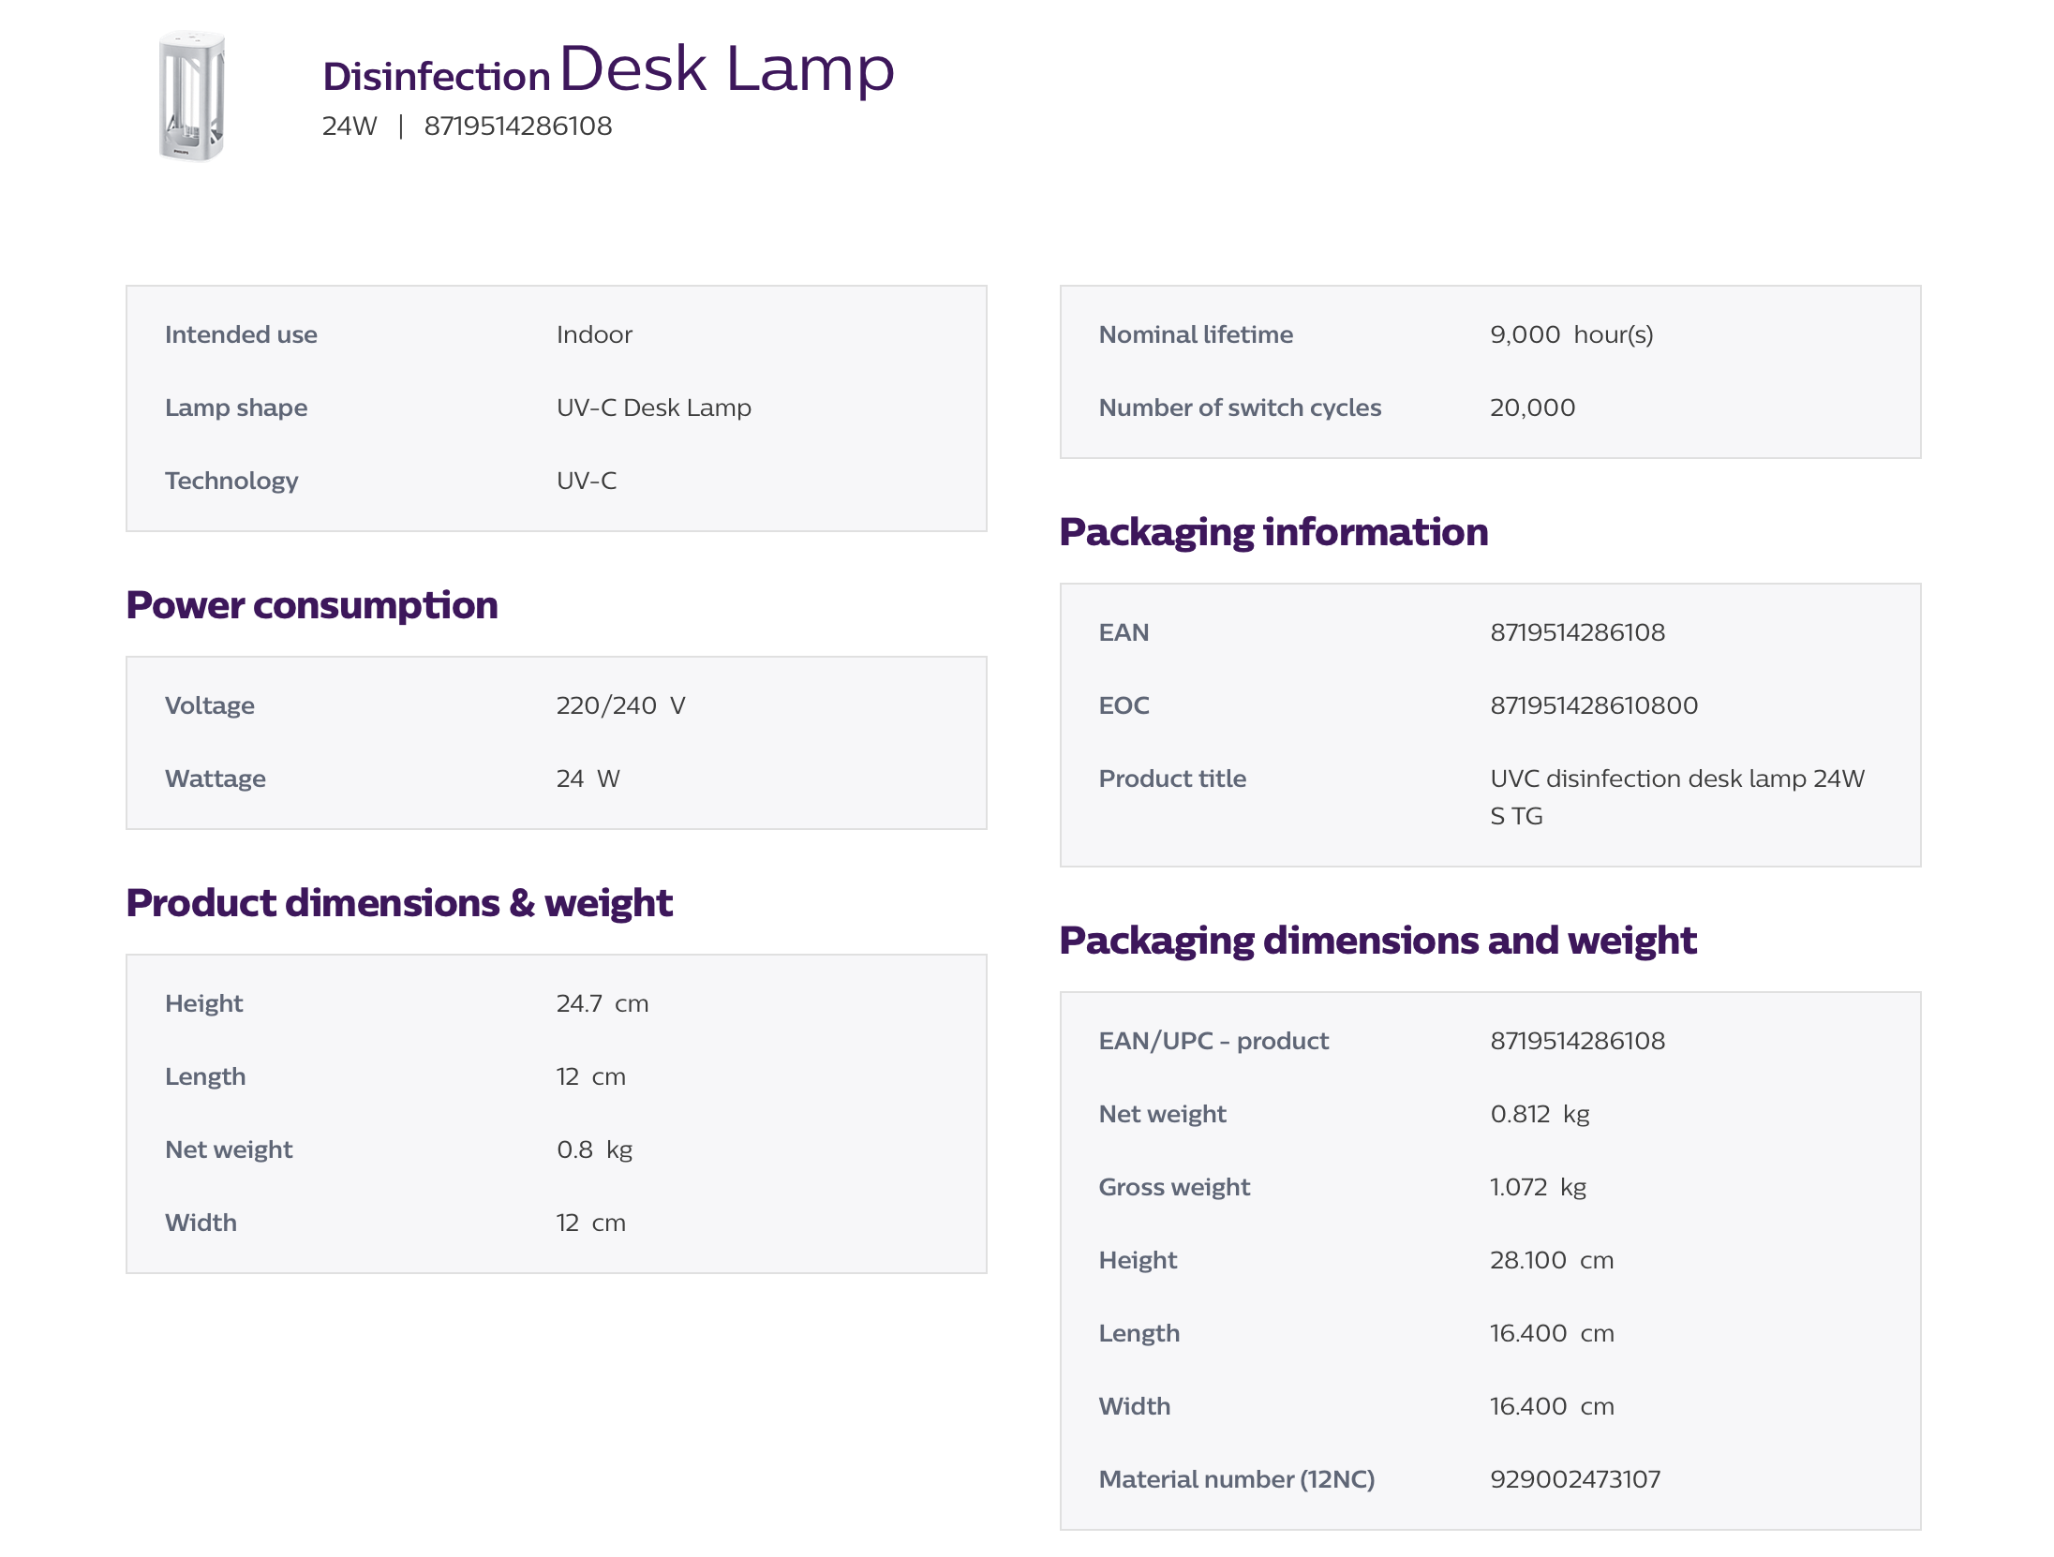Click the 929002473107 material number value
Viewport: 2054px width, 1557px height.
coord(1574,1479)
